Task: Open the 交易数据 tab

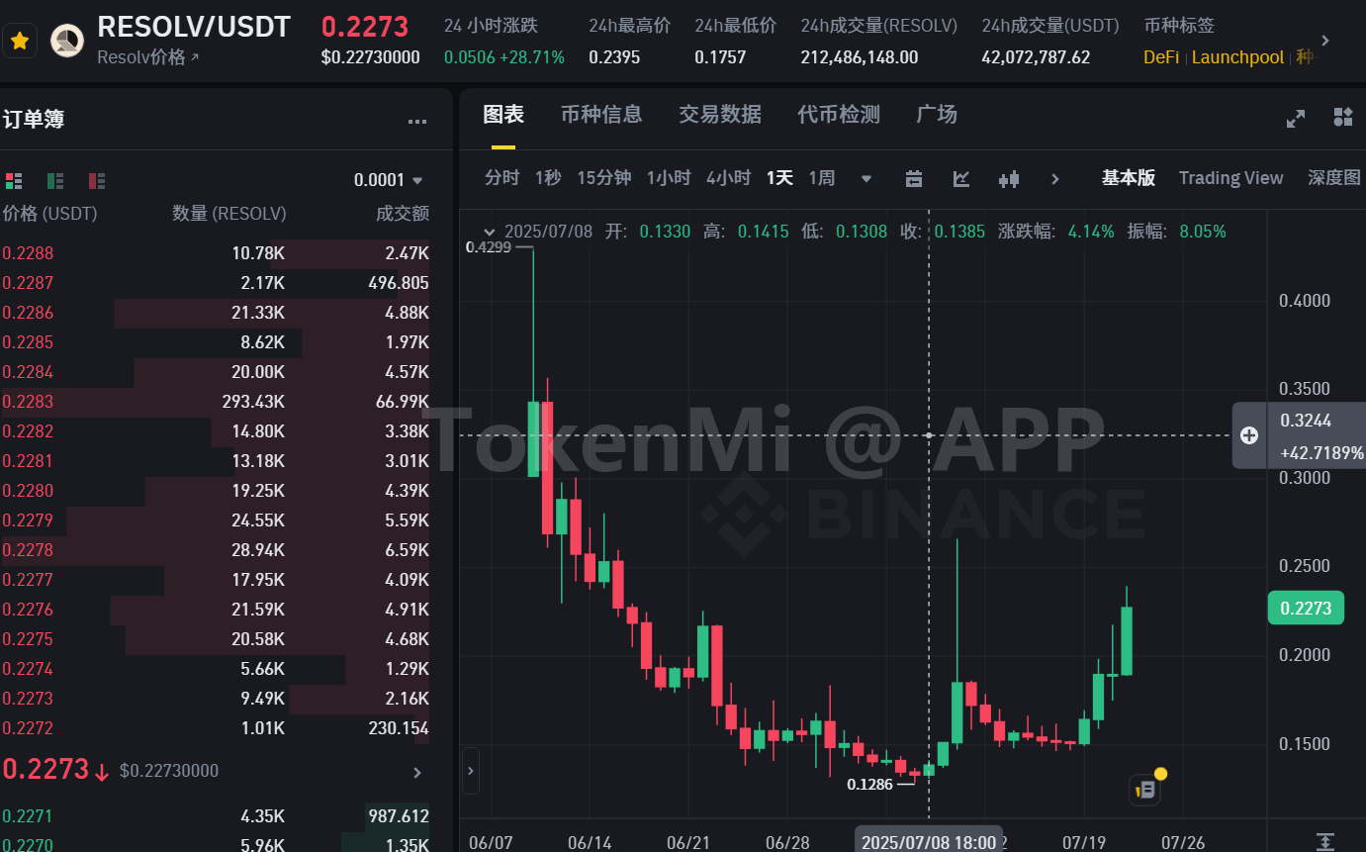Action: click(719, 115)
